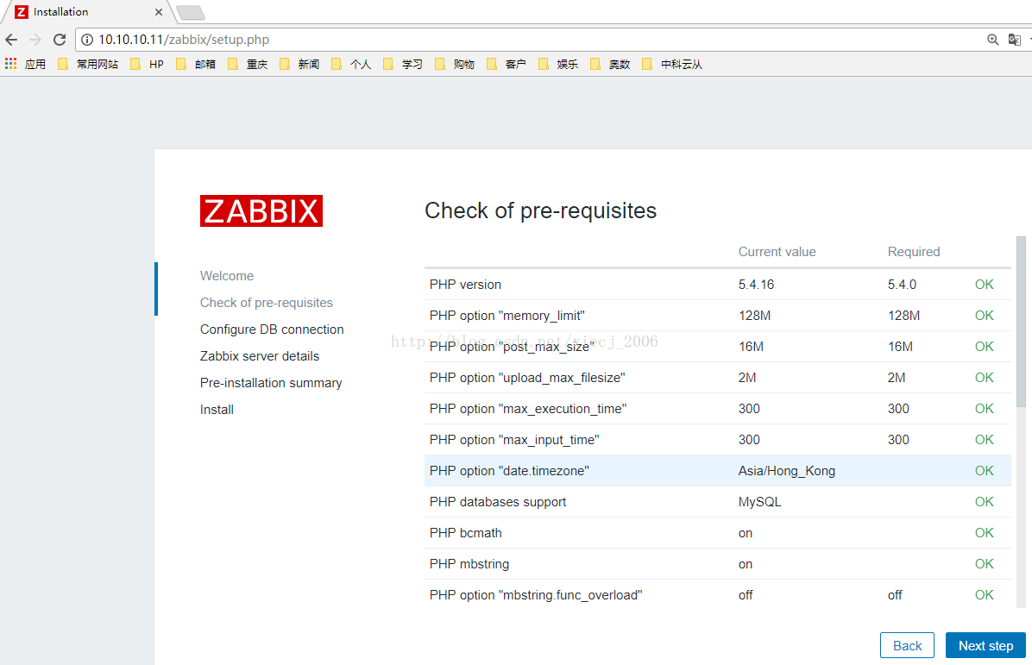Click the Check of pre-requisites heading
This screenshot has height=665, width=1032.
[x=540, y=210]
